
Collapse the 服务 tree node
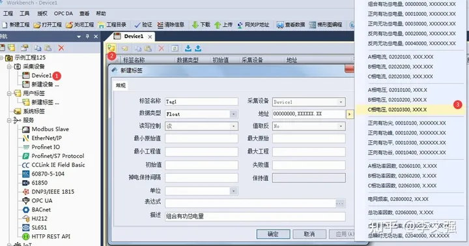click(x=9, y=120)
